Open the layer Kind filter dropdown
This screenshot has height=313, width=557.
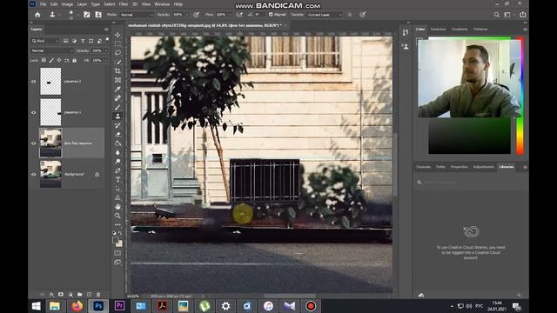[45, 41]
